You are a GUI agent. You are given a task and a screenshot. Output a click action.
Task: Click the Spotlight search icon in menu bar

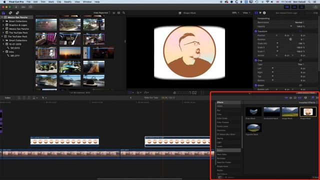coord(309,2)
